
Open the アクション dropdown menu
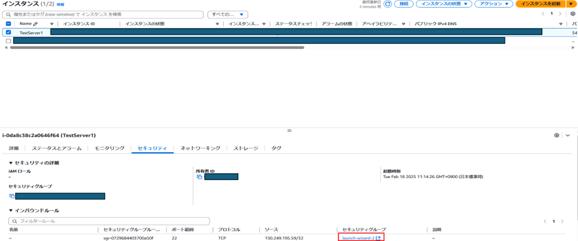(x=494, y=4)
